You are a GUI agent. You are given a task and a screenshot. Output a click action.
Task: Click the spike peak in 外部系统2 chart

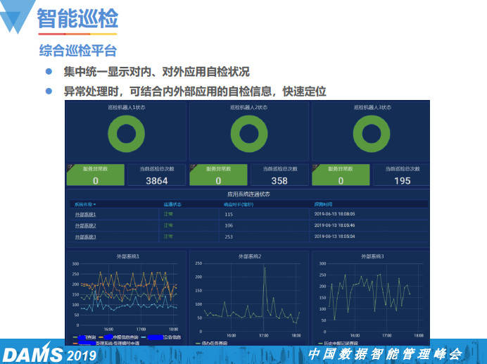pyautogui.click(x=265, y=267)
